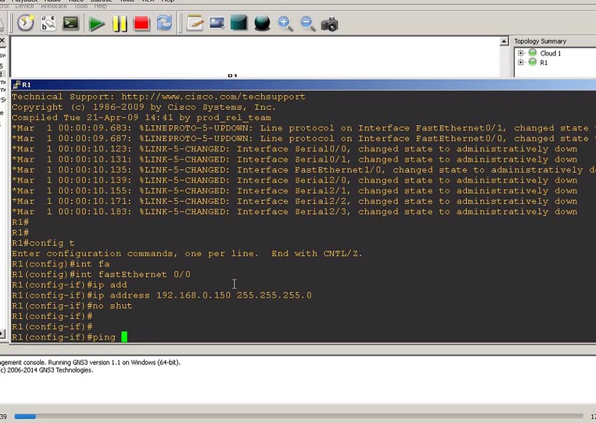Viewport: 596px width, 423px height.
Task: Expand the Cloud 1 node in Topology Summary
Action: [x=521, y=53]
